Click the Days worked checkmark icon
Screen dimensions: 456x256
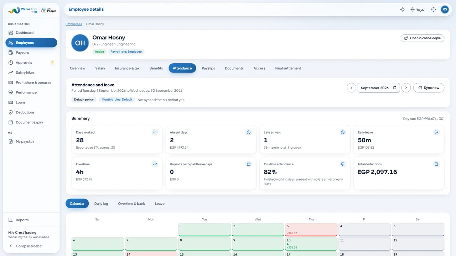click(x=155, y=132)
